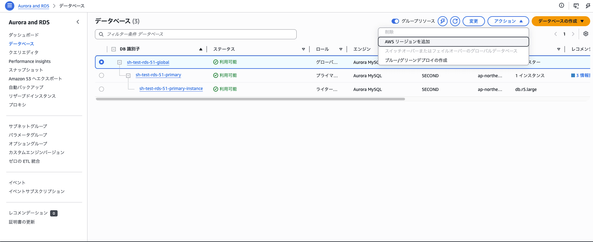Open Zero-ETL integrations in sidebar
Image resolution: width=593 pixels, height=242 pixels.
tap(24, 161)
